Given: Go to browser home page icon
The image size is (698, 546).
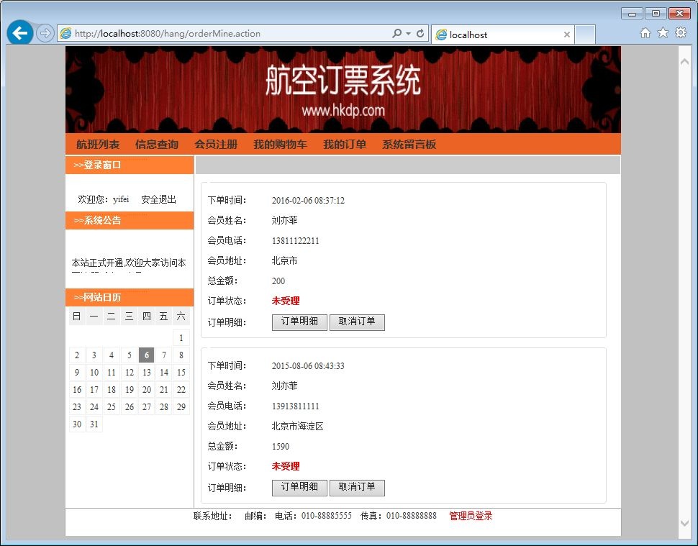Looking at the screenshot, I should click(x=645, y=33).
